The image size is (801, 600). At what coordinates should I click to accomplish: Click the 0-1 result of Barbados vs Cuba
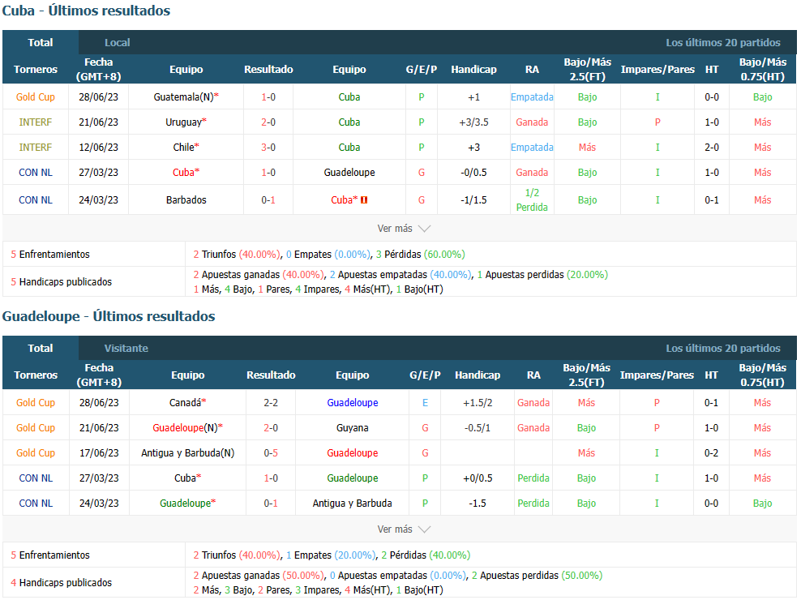[x=268, y=199]
